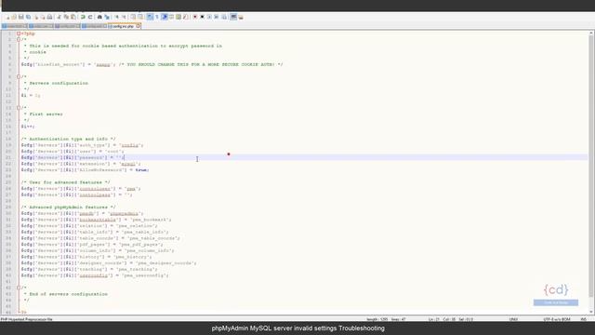Image resolution: width=595 pixels, height=335 pixels.
Task: Undo the last edit via green arrow
Action: pyautogui.click(x=83, y=17)
